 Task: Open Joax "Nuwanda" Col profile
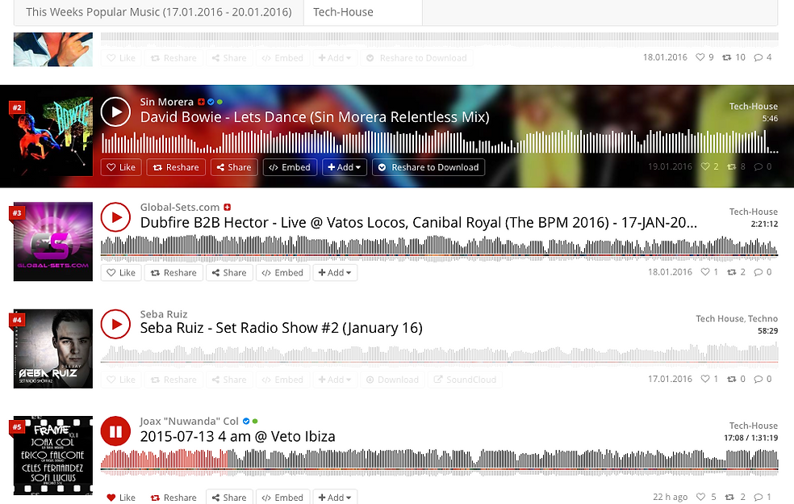tap(189, 422)
